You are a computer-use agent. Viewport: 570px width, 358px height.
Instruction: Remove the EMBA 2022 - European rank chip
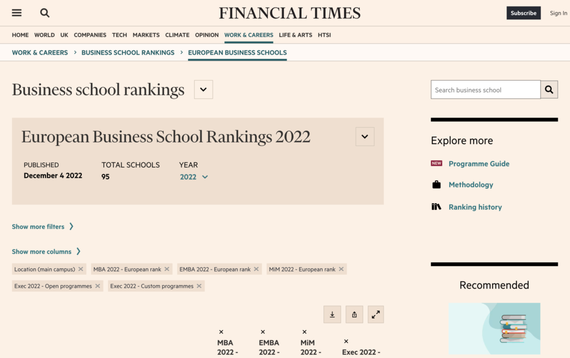pyautogui.click(x=256, y=269)
